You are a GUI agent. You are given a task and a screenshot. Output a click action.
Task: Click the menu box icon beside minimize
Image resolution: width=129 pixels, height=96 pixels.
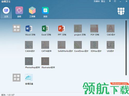pyautogui.click(x=115, y=1)
